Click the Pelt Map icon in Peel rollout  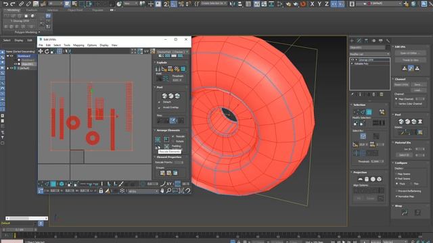[419, 122]
